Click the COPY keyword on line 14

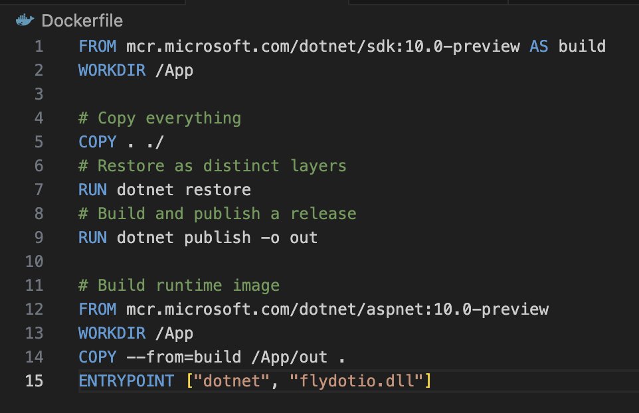click(98, 357)
